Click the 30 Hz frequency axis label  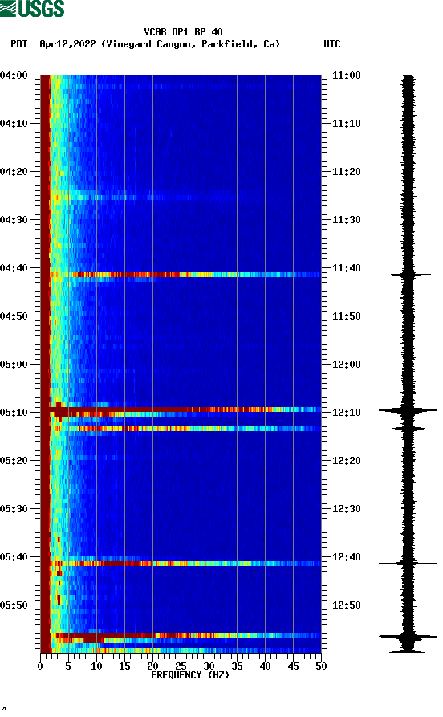(x=209, y=666)
